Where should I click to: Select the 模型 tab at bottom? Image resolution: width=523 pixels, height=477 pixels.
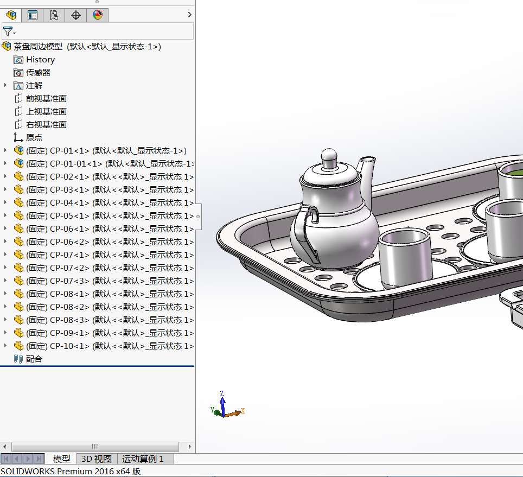(61, 459)
